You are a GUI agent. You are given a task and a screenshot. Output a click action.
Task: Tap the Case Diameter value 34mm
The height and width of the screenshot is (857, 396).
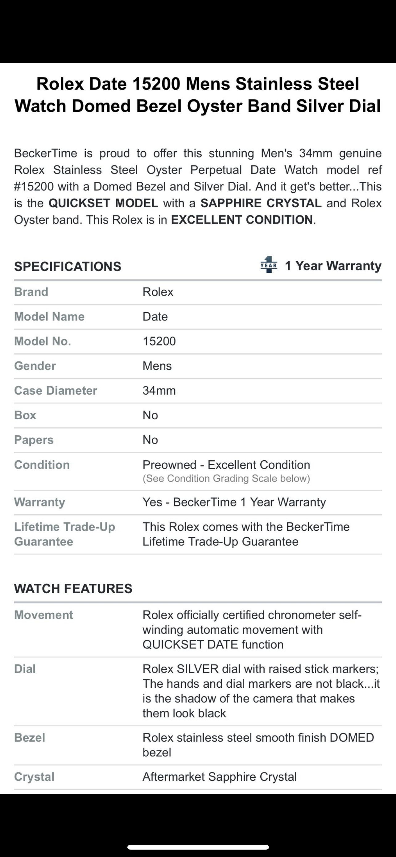159,390
